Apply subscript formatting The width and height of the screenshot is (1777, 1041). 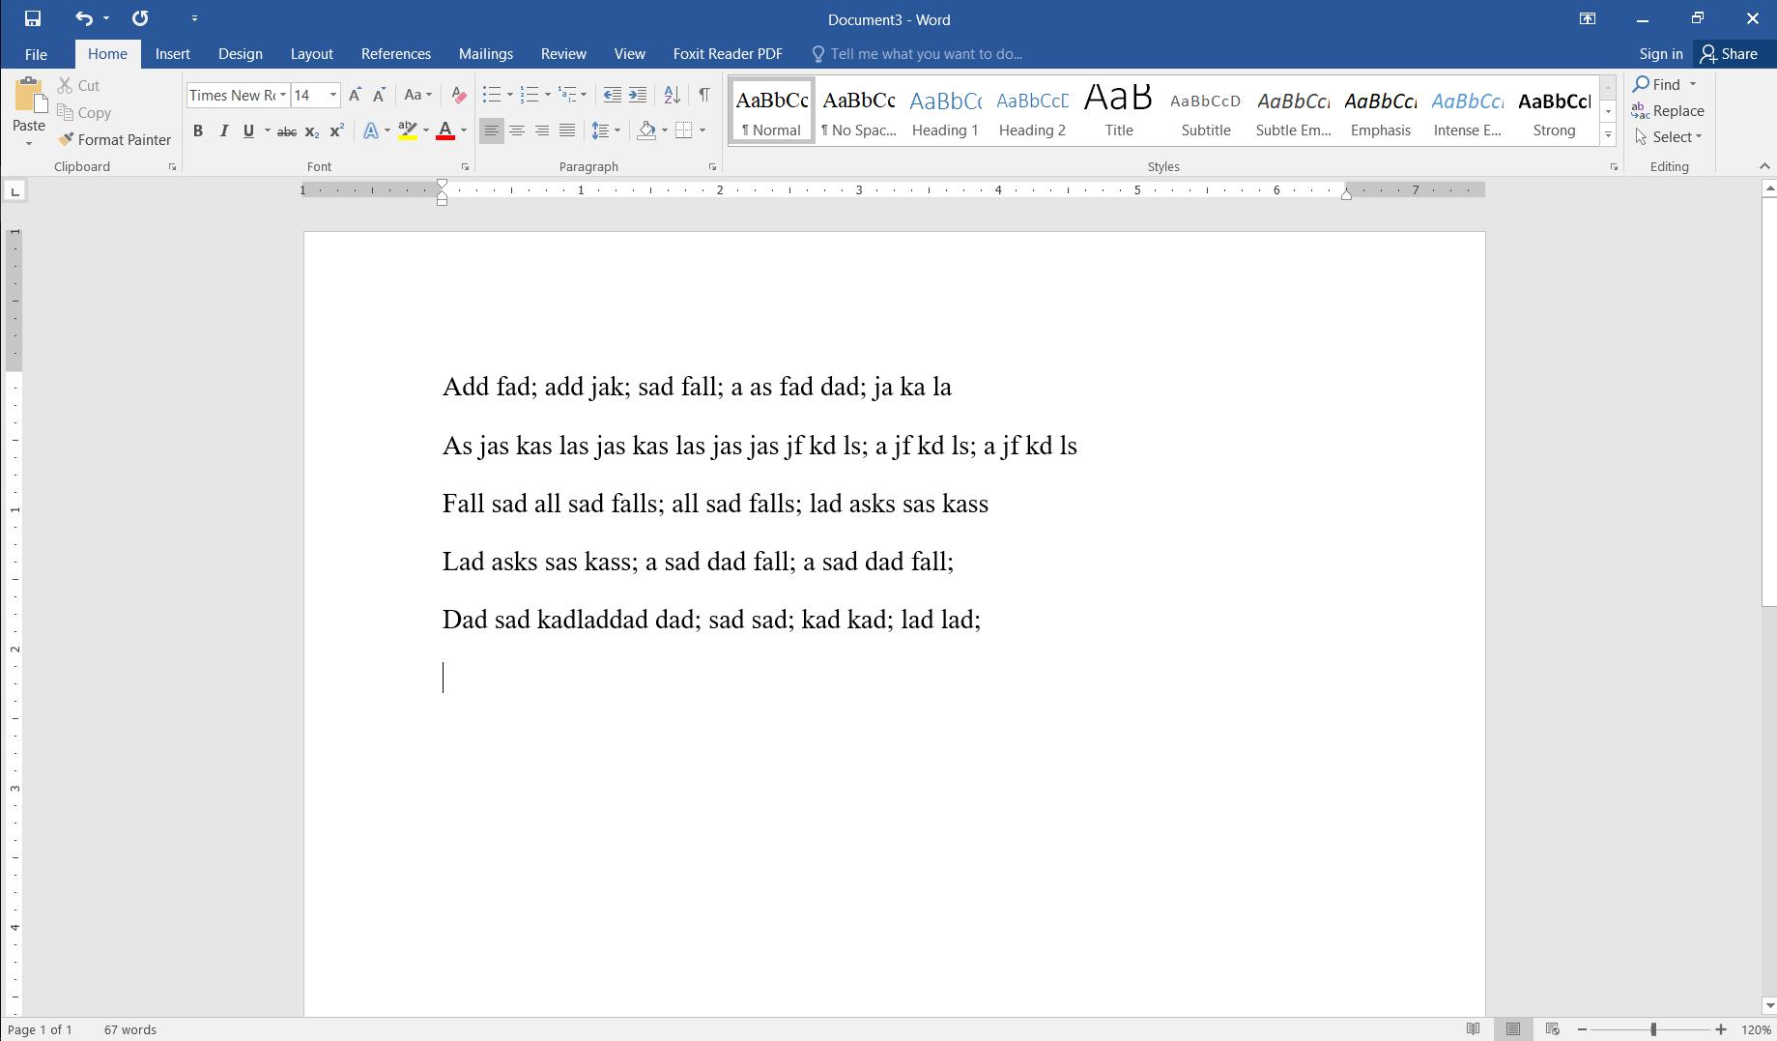311,130
